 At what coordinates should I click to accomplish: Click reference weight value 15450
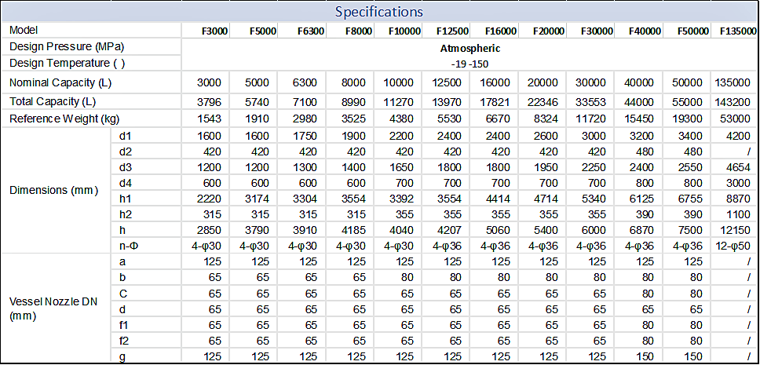point(639,119)
